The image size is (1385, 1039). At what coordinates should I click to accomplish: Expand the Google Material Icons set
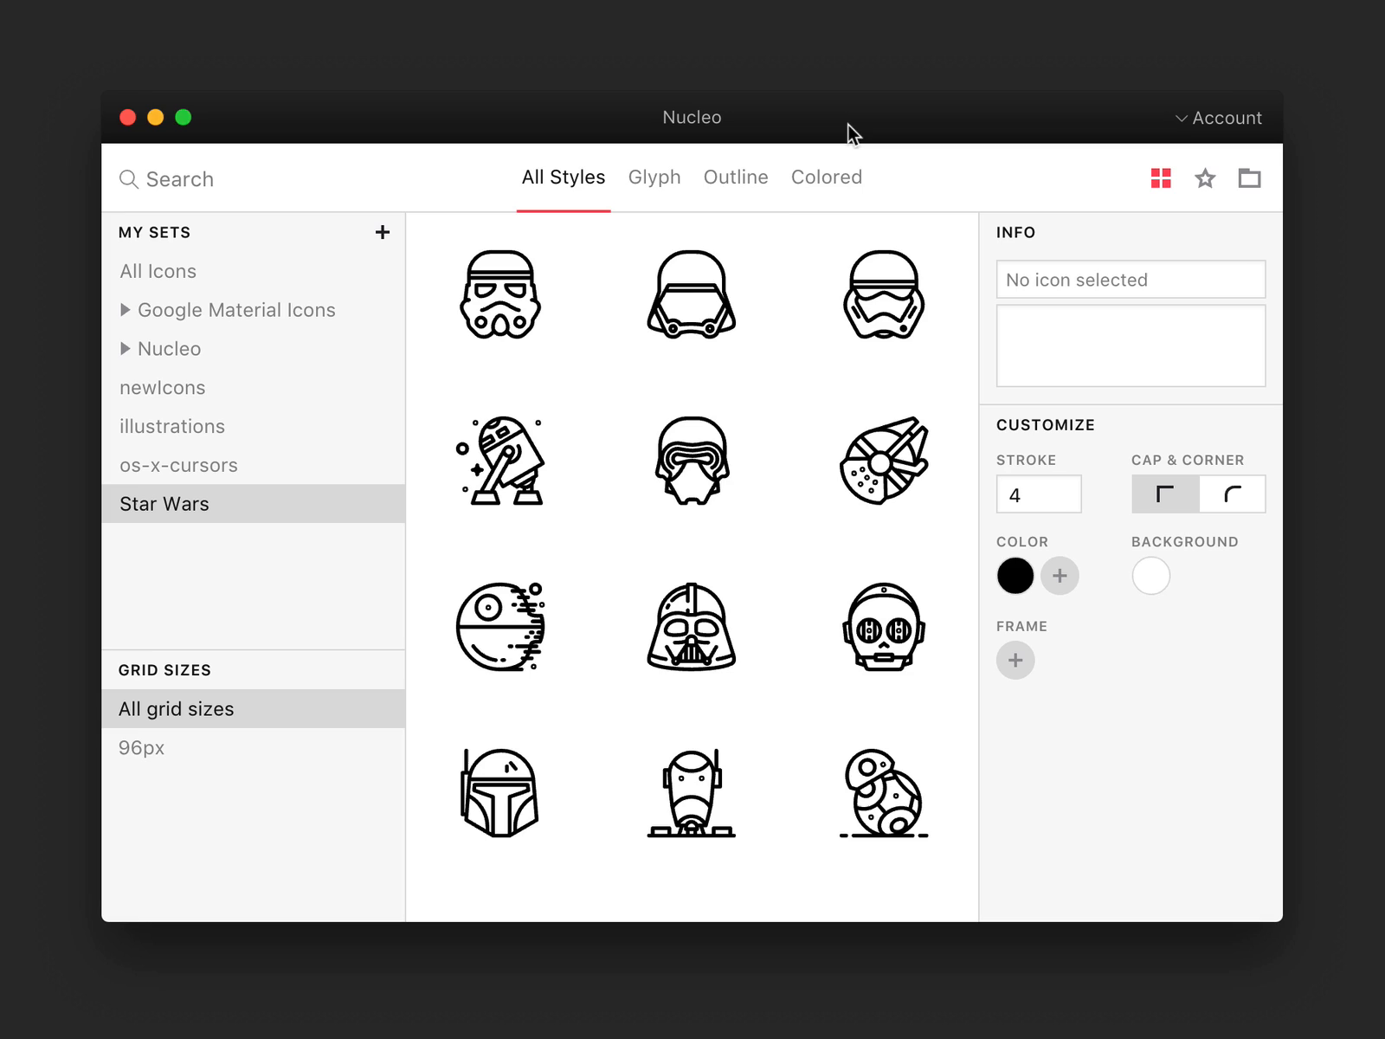(126, 310)
